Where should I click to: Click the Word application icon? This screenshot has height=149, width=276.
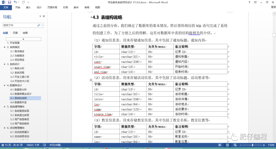click(4, 2)
